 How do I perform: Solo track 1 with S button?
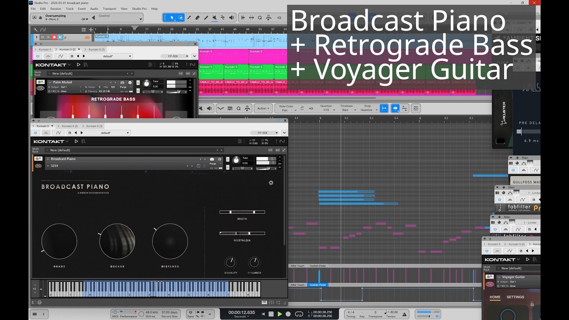click(48, 37)
